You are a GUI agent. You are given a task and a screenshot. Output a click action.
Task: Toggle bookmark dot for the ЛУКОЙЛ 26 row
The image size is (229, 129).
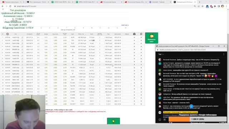coord(141,49)
